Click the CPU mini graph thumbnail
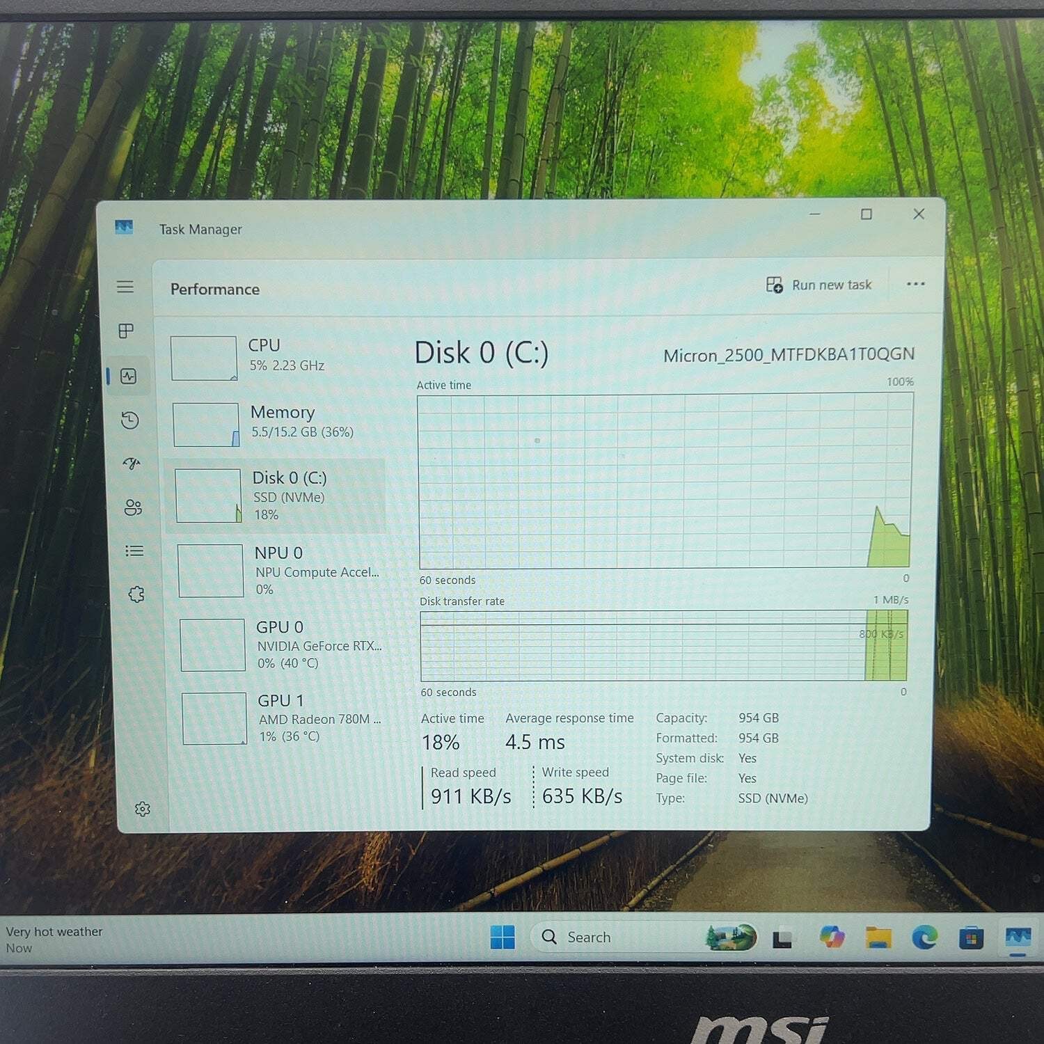The image size is (1044, 1044). 204,358
